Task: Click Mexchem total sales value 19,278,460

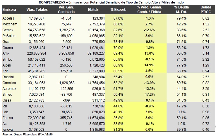Action: click(x=37, y=24)
